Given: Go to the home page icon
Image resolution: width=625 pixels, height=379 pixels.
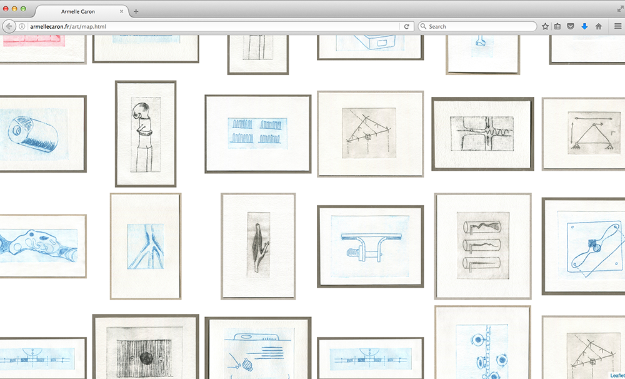Looking at the screenshot, I should (x=598, y=26).
